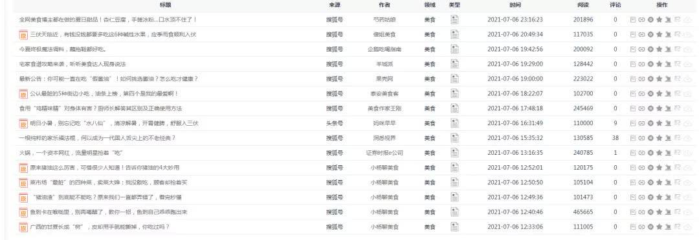Sort by the 阅读 column header
699x240 pixels.
tap(583, 5)
